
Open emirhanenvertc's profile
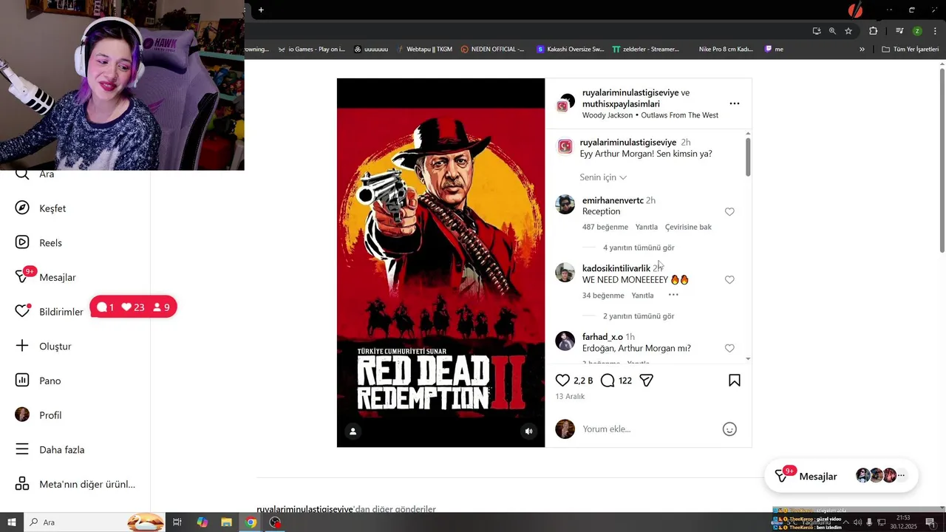[613, 200]
